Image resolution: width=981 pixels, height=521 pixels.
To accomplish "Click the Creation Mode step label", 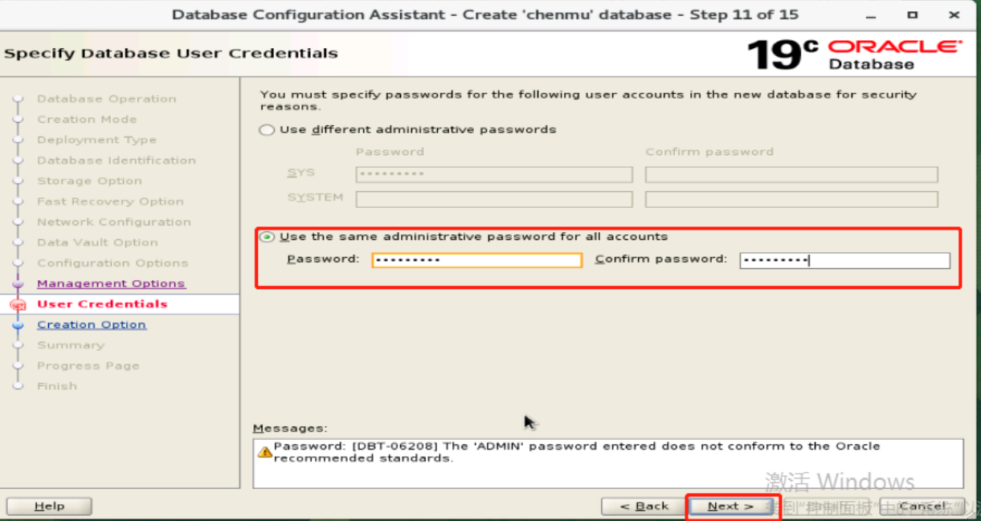I will point(87,120).
